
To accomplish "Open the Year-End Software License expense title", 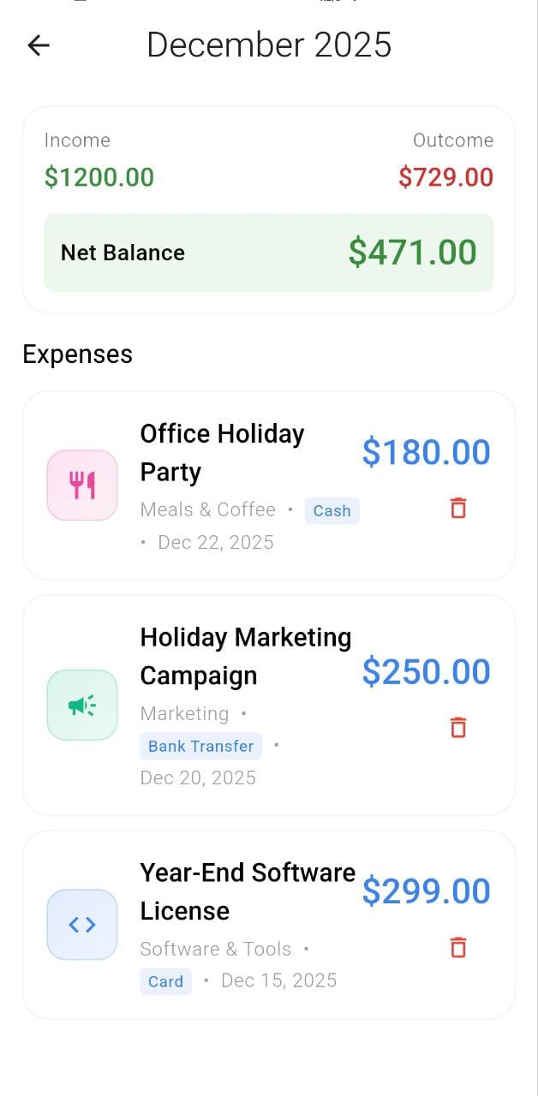I will 247,891.
